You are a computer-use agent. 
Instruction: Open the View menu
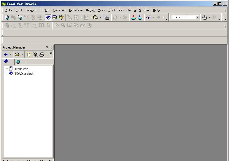click(x=101, y=10)
